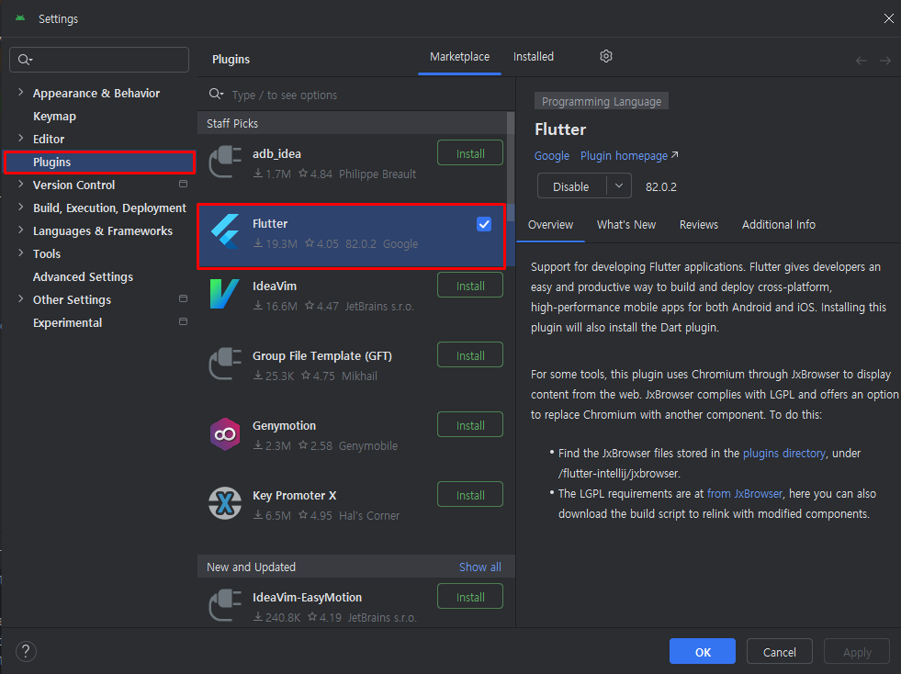This screenshot has height=674, width=901.
Task: Click the adb_idea plugin icon
Action: [225, 162]
